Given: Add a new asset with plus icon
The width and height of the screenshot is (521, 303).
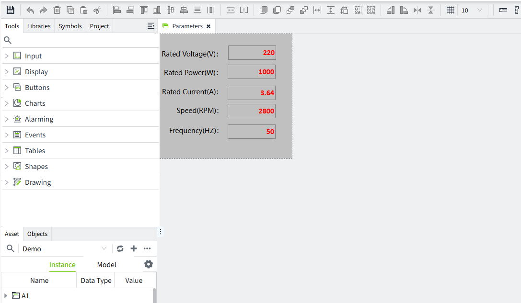Looking at the screenshot, I should (x=134, y=248).
